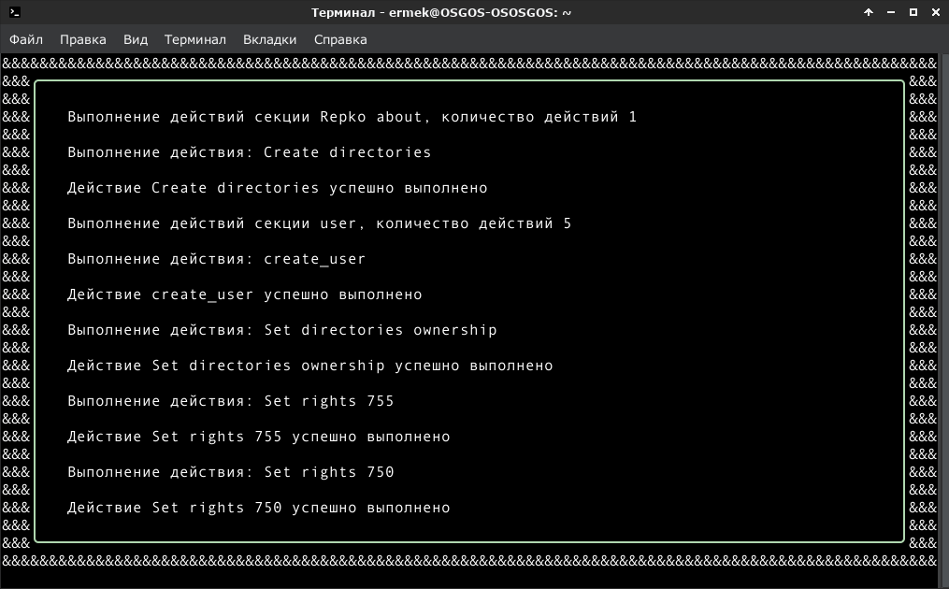Open the Вид menu

(136, 40)
